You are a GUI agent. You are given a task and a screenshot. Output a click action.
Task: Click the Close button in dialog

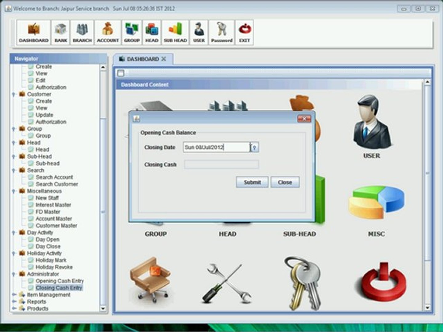285,182
